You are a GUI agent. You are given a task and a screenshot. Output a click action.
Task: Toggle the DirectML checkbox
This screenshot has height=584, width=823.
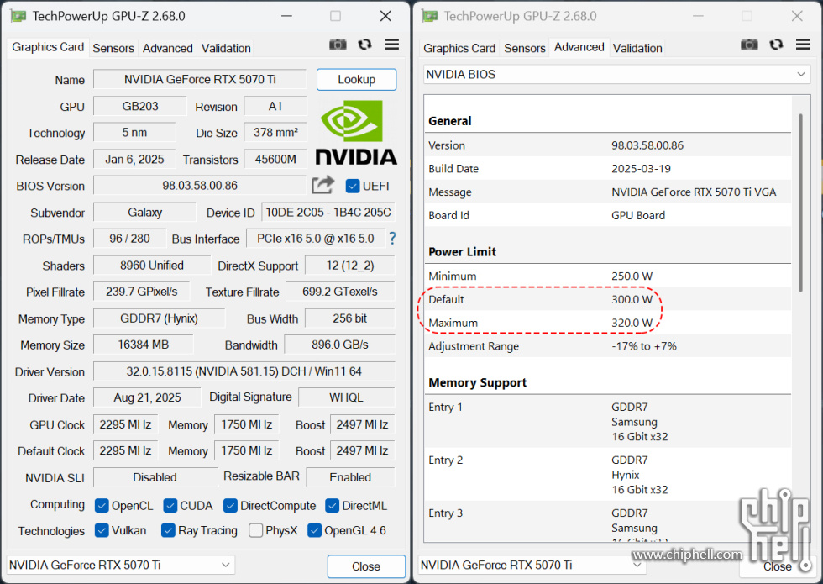coord(333,505)
